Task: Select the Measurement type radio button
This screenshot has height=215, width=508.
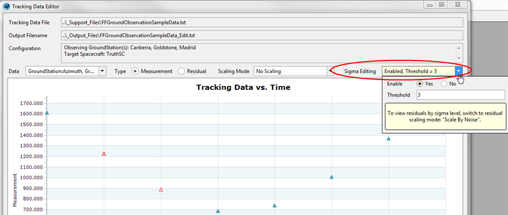Action: coord(135,71)
